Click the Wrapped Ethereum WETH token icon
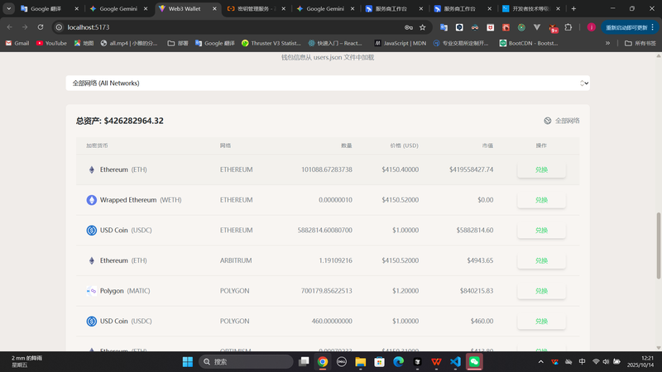Screen dimensions: 662x372 pos(92,200)
